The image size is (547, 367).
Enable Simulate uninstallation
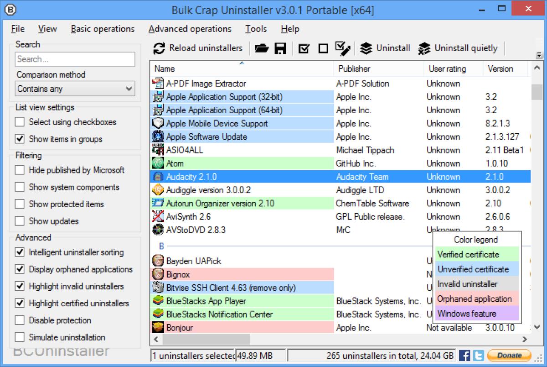pos(20,337)
